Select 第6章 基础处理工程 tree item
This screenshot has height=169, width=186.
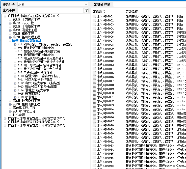26,37
